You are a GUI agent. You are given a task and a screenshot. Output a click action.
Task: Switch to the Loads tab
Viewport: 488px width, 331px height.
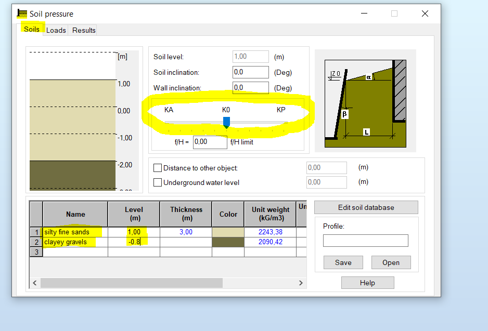55,30
